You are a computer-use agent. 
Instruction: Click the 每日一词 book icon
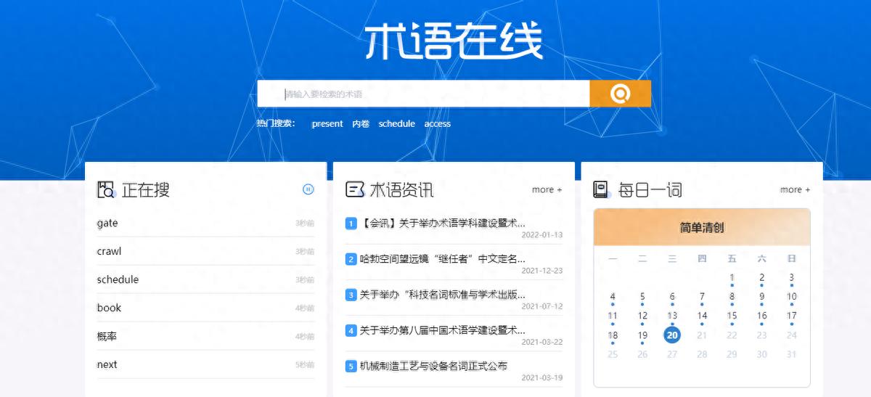[601, 190]
